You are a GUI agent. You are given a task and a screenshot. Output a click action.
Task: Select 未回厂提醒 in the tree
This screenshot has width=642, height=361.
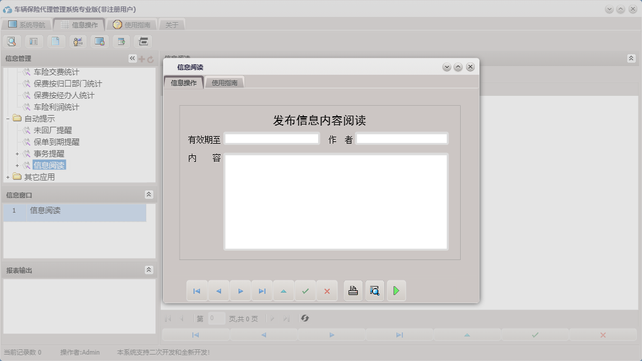53,130
